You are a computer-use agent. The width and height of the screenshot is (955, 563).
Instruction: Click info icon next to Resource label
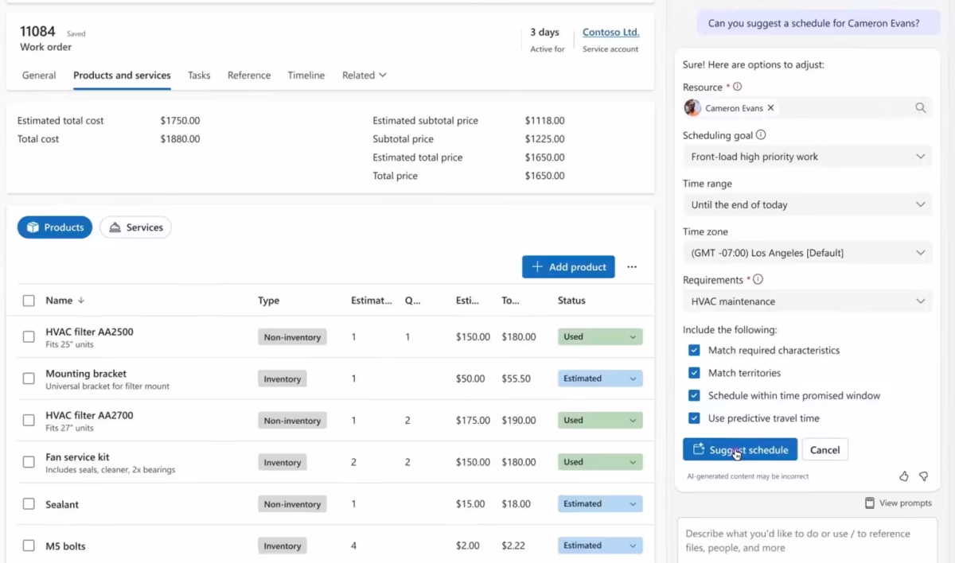tap(737, 87)
